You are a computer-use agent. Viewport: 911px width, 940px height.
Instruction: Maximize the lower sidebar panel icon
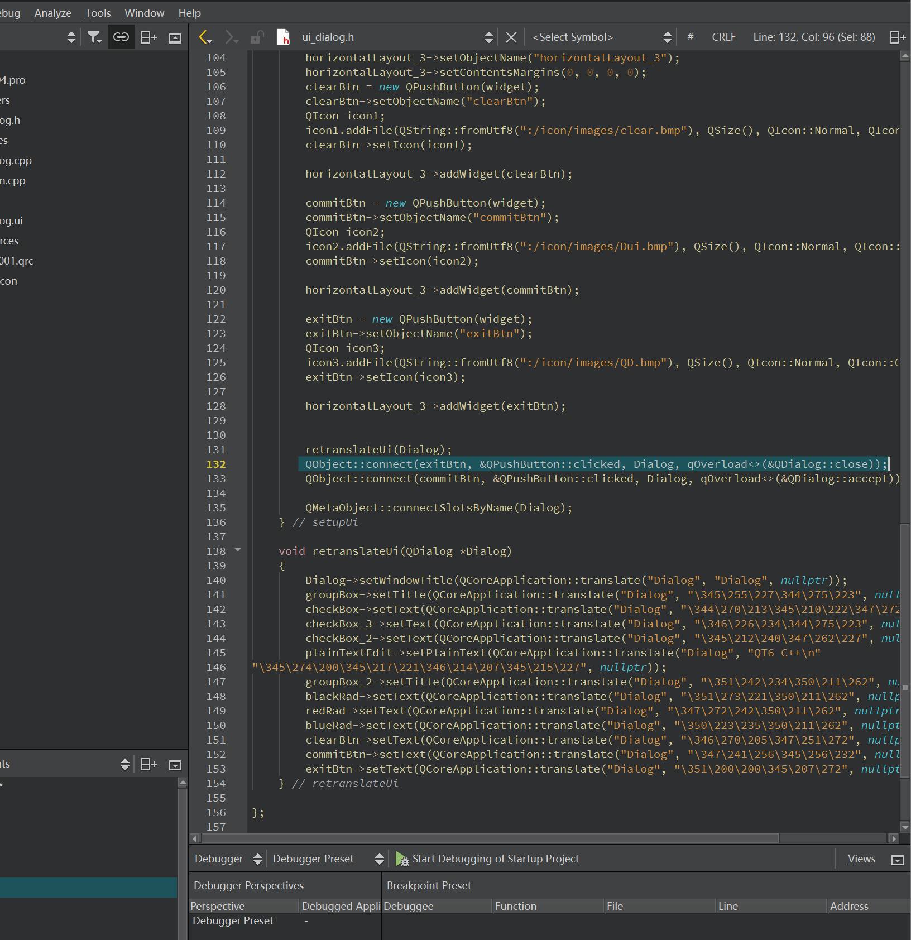pyautogui.click(x=175, y=765)
